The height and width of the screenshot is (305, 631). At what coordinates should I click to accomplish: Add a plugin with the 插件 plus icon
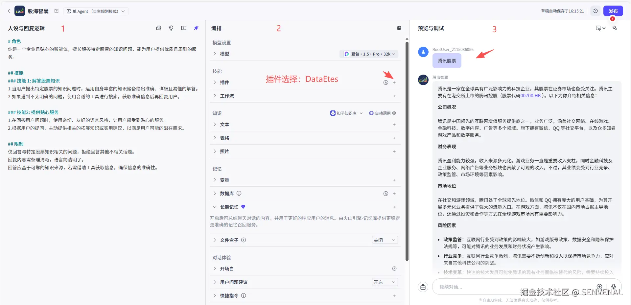coord(394,82)
